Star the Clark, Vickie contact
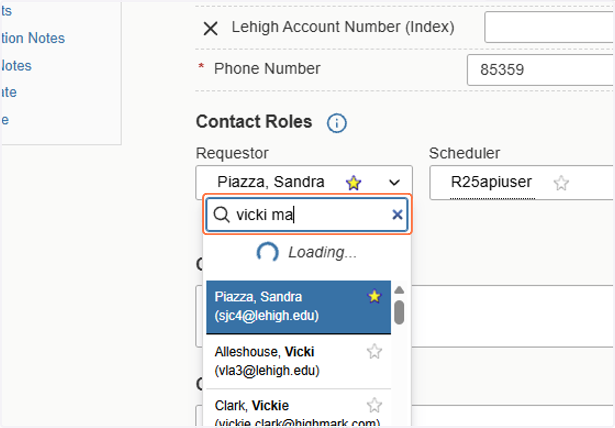This screenshot has height=428, width=615. pos(375,405)
